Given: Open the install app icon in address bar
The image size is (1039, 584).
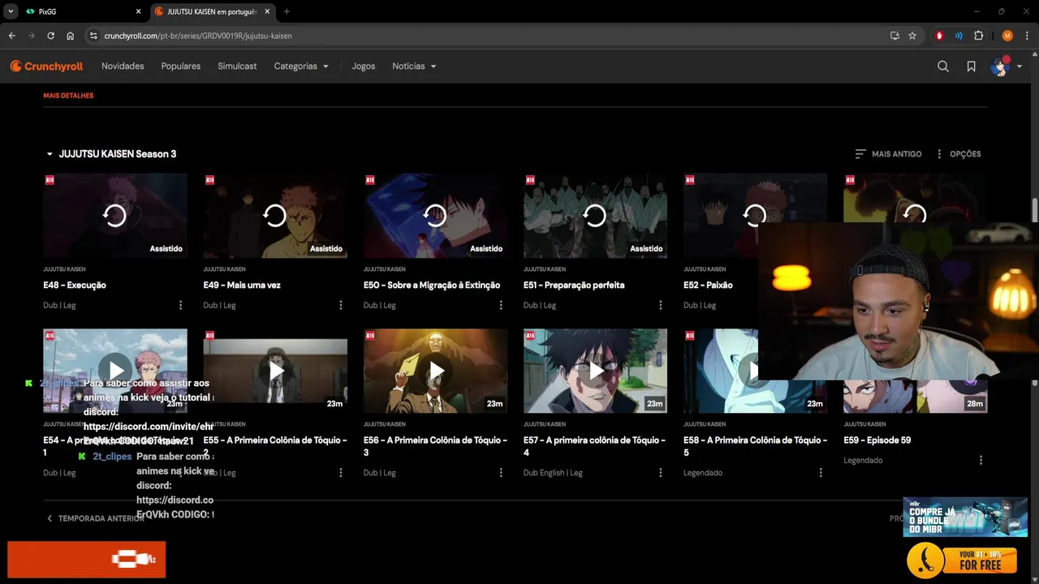Looking at the screenshot, I should 895,36.
